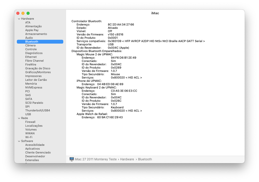Select SCSI Paralelo
This screenshot has width=259, height=182.
pos(34,103)
